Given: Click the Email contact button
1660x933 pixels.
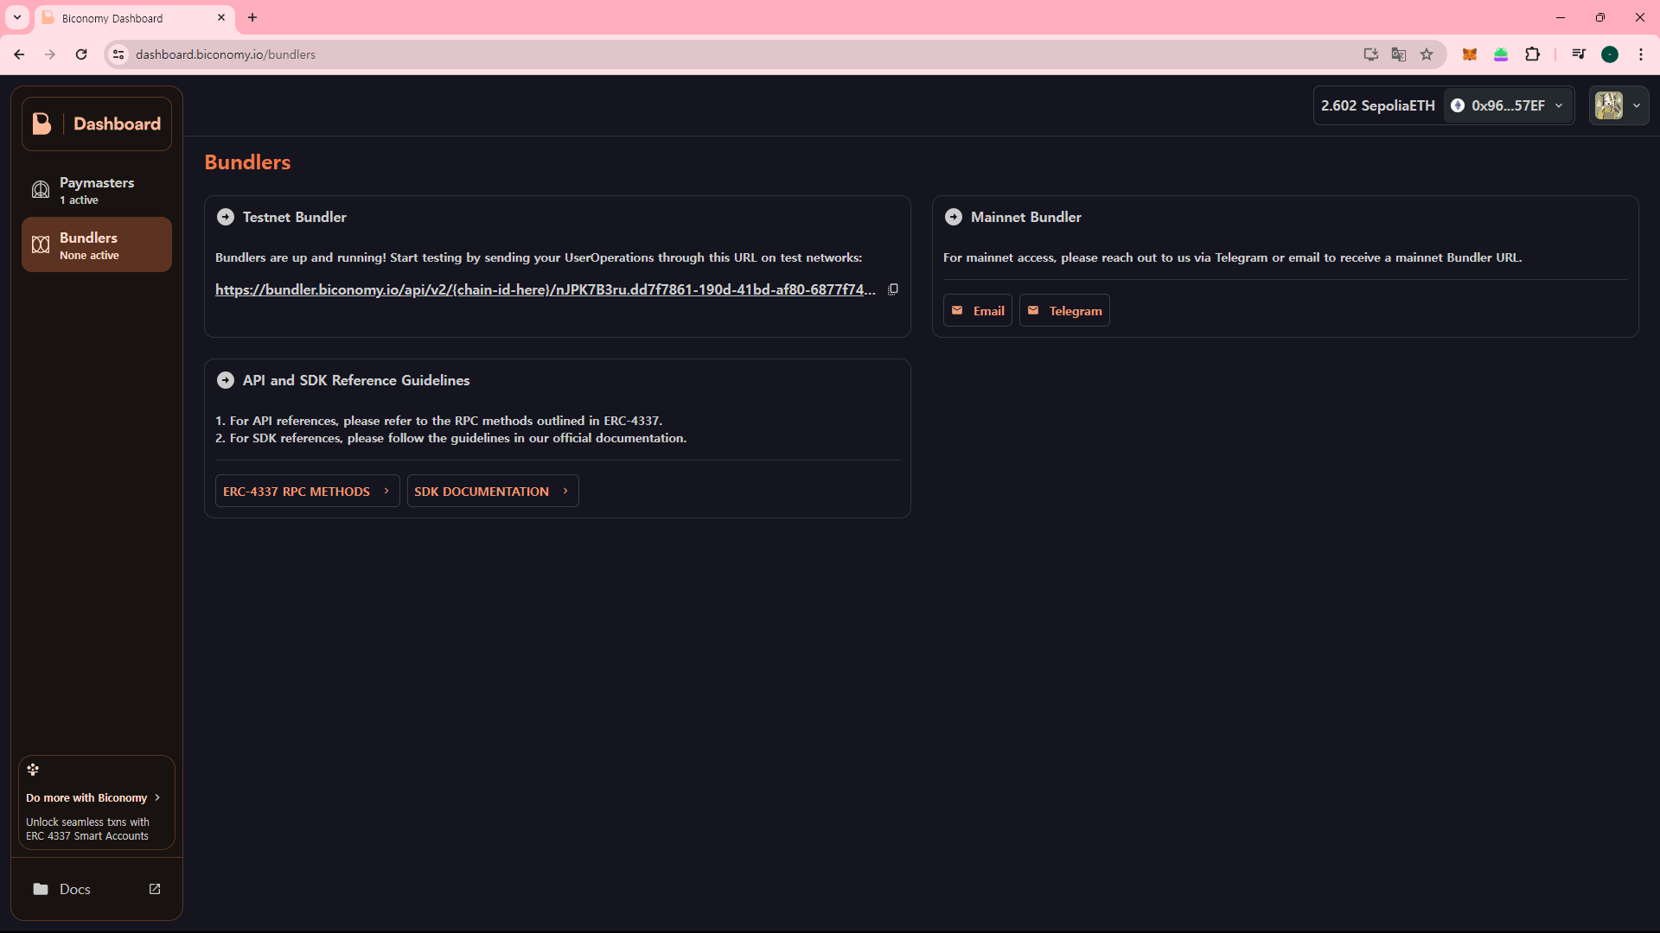Looking at the screenshot, I should (978, 310).
